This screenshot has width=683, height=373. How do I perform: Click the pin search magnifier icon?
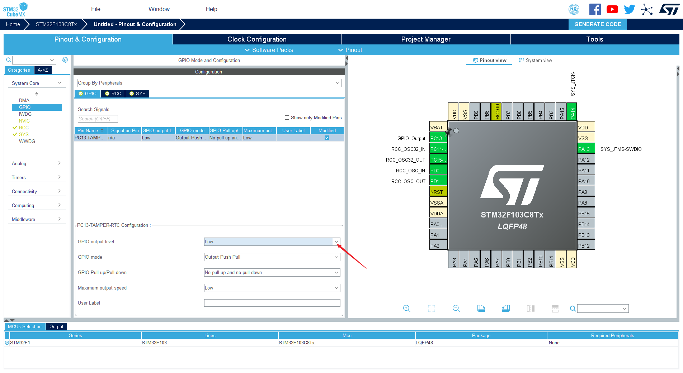pos(573,309)
